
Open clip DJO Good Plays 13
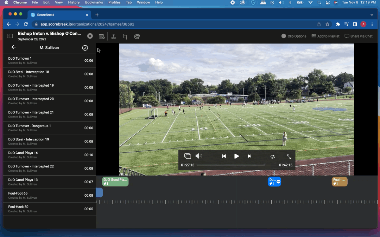pyautogui.click(x=49, y=182)
